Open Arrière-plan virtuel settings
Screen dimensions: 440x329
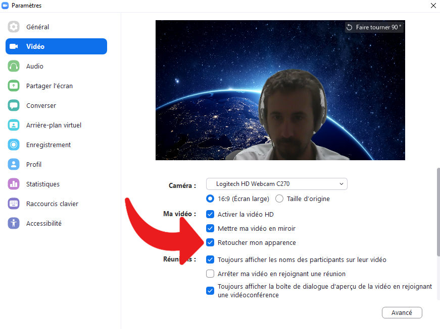pos(54,125)
